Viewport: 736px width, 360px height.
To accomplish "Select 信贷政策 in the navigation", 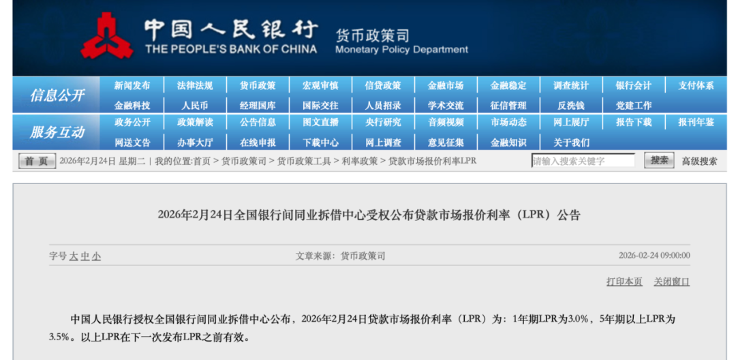I will coord(383,85).
